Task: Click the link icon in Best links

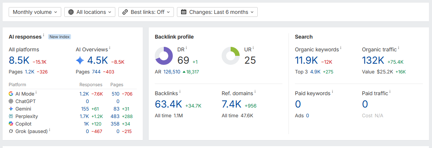Action: pos(125,12)
